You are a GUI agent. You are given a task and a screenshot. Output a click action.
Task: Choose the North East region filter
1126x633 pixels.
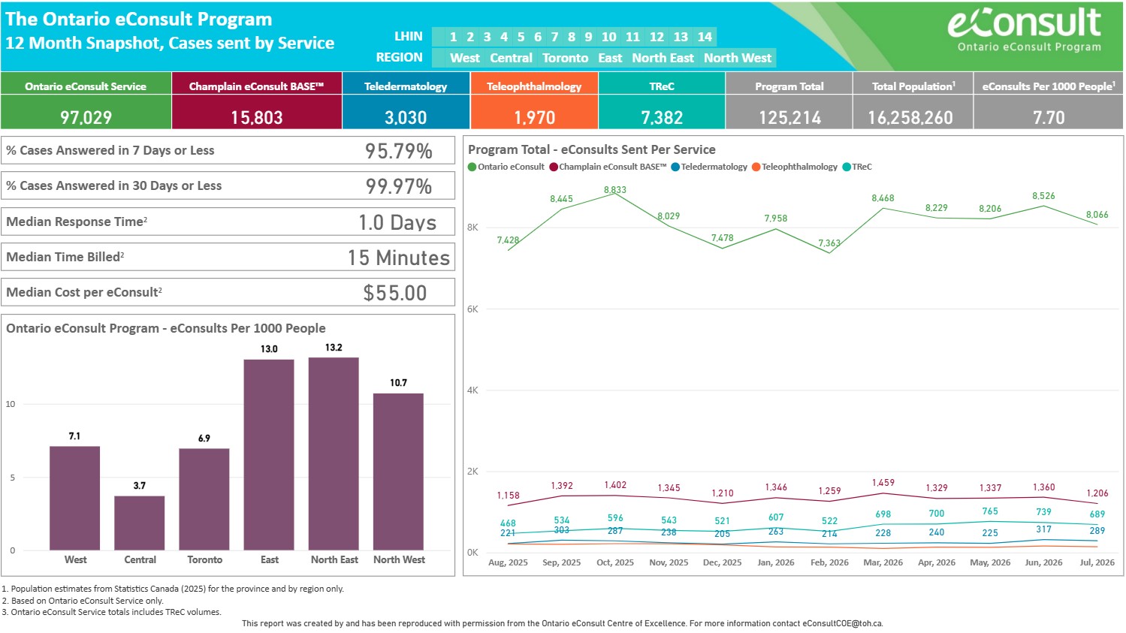pos(663,58)
